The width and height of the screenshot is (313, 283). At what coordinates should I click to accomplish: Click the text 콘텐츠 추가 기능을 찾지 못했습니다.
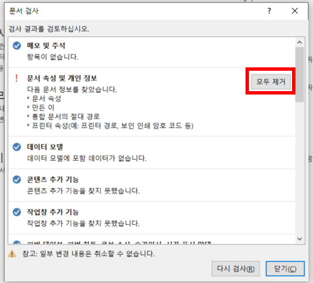83,191
